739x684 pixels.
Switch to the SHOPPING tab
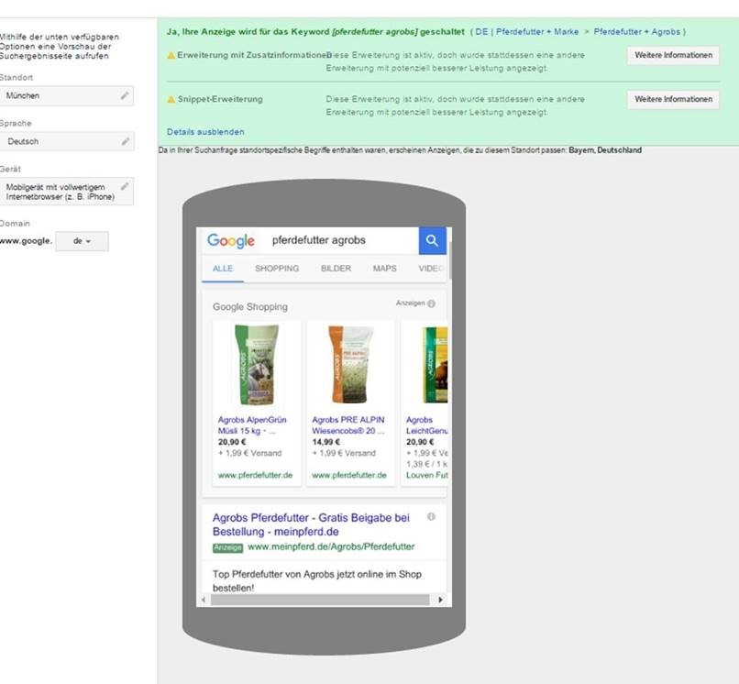277,269
